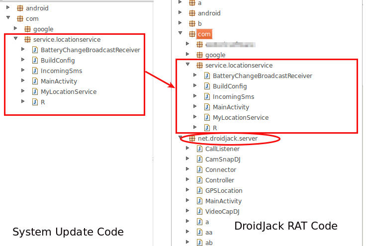367x246 pixels.
Task: Select the 'aa' class in right tree
Action: click(x=209, y=232)
